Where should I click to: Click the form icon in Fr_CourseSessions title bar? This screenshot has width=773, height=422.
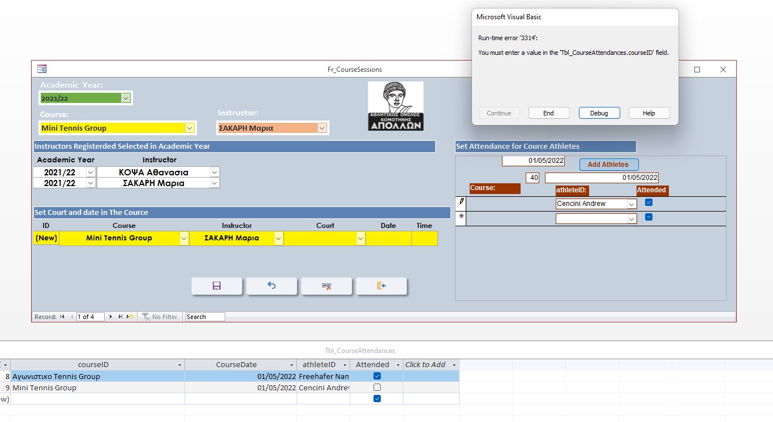[41, 69]
